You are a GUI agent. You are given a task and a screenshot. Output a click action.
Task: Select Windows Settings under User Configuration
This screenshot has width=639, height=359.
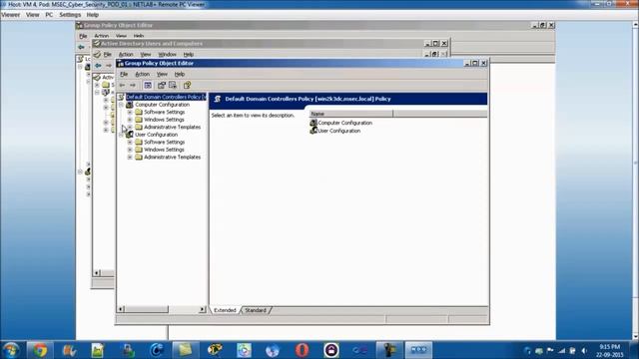tap(164, 150)
